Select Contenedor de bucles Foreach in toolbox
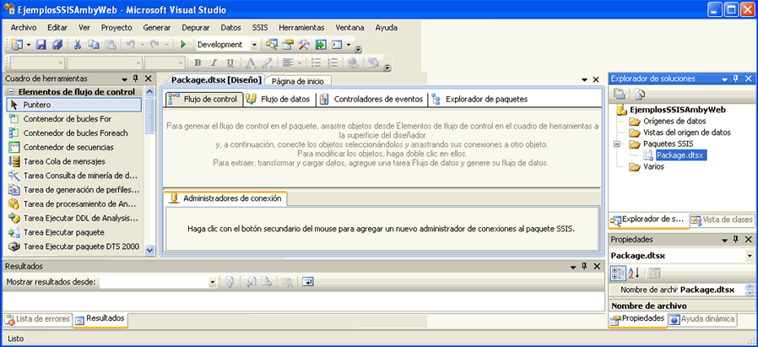758x347 pixels. tap(73, 133)
